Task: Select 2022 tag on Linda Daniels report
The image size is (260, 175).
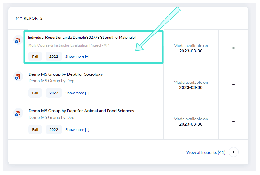Action: click(x=54, y=56)
